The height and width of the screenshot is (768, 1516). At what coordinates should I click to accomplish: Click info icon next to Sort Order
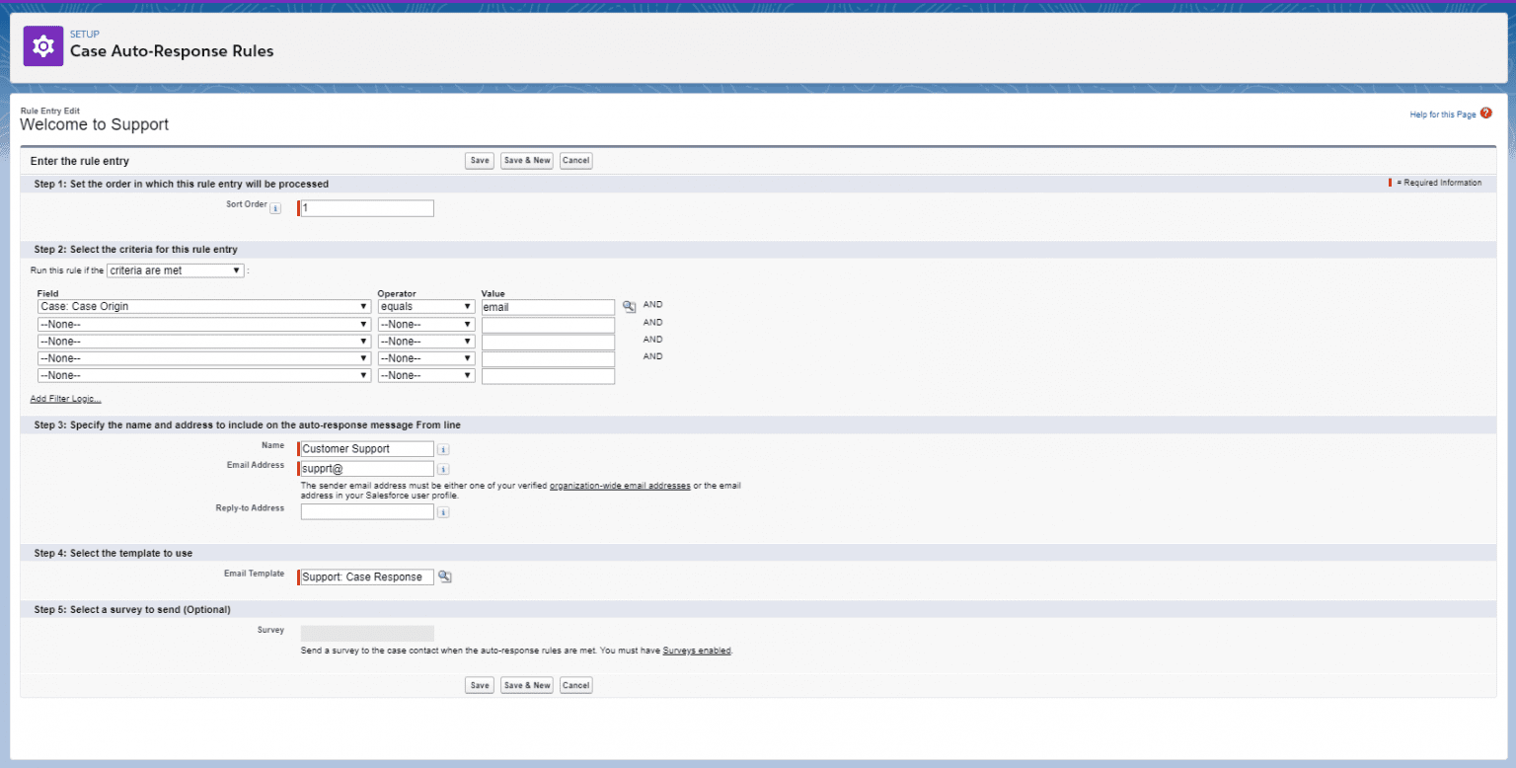click(x=275, y=208)
